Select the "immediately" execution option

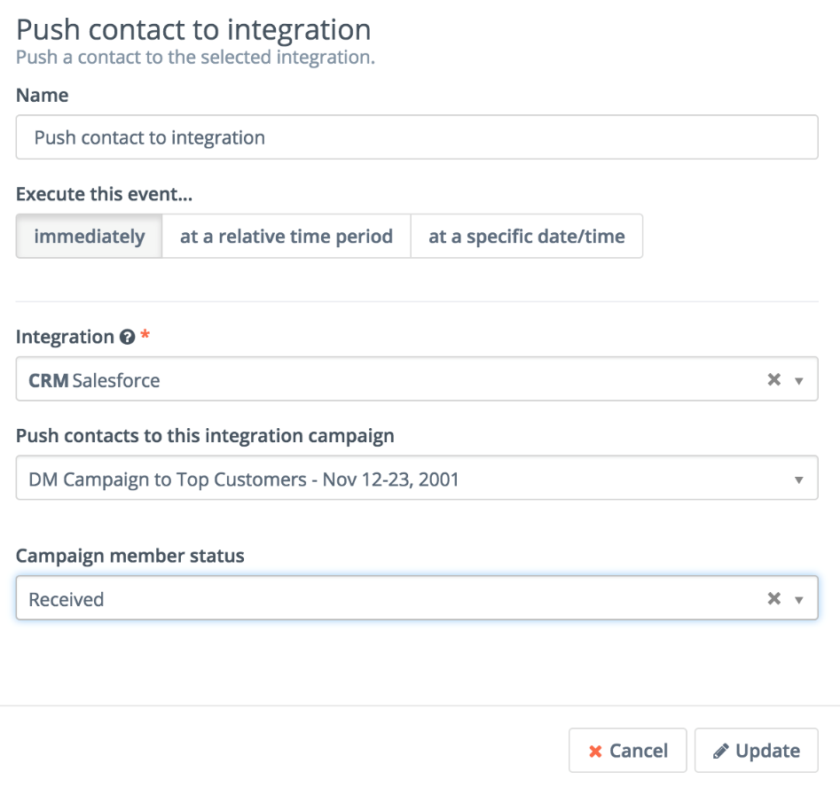pyautogui.click(x=89, y=237)
